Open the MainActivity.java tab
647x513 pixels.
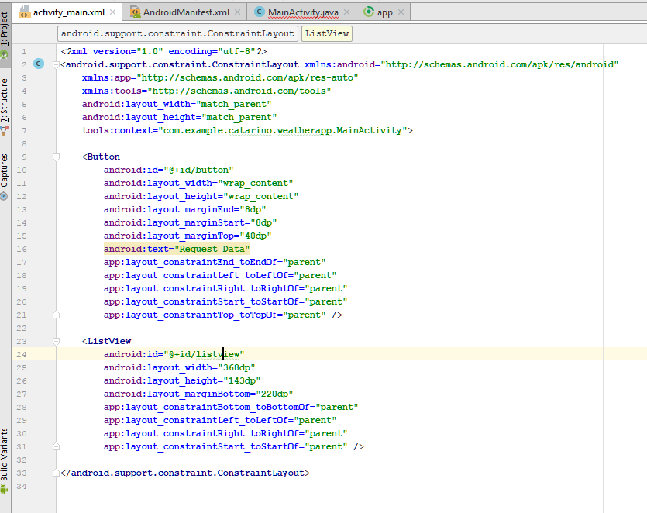point(303,12)
